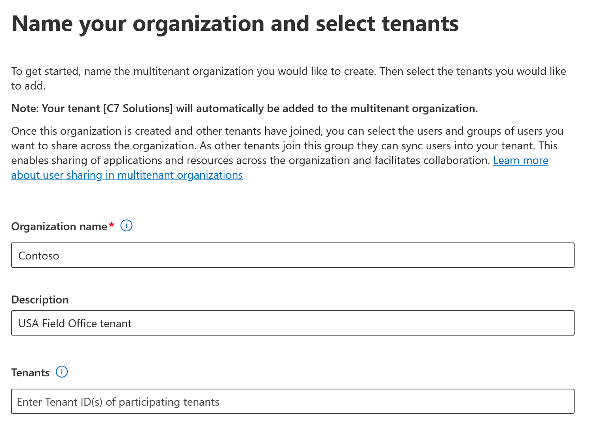Click 'Enter Tenant ID(s)' placeholder text

click(x=118, y=402)
